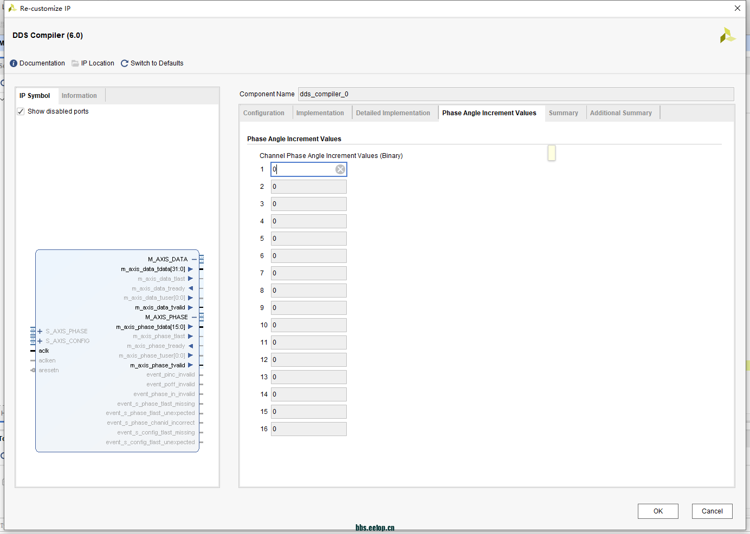Click the OK button
The image size is (750, 534).
(658, 511)
